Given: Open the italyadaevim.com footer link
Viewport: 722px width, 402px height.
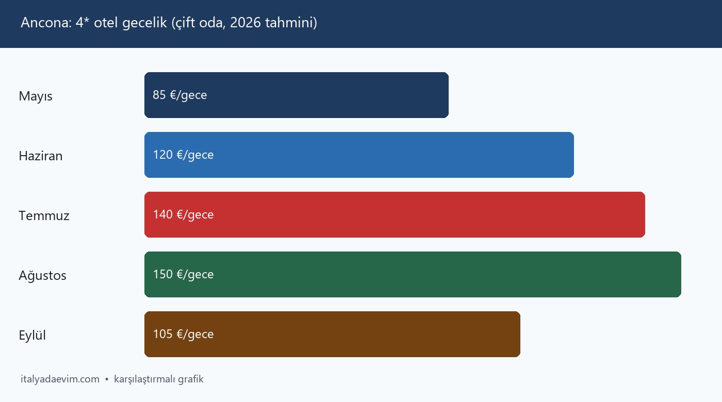Looking at the screenshot, I should pyautogui.click(x=60, y=379).
